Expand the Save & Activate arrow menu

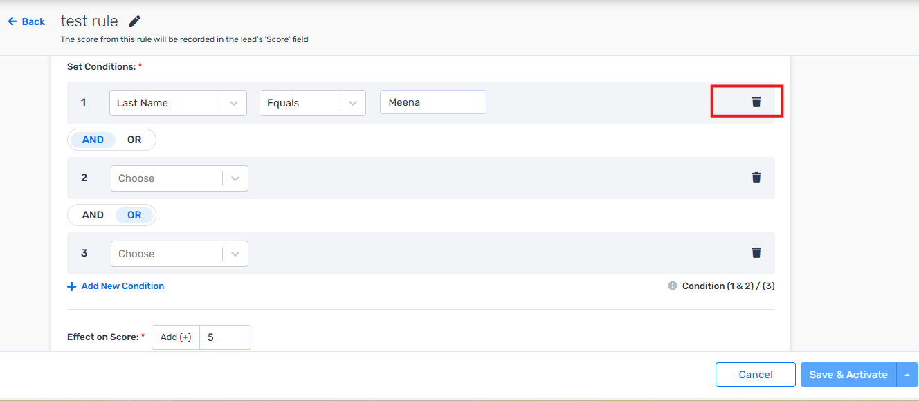pyautogui.click(x=907, y=375)
